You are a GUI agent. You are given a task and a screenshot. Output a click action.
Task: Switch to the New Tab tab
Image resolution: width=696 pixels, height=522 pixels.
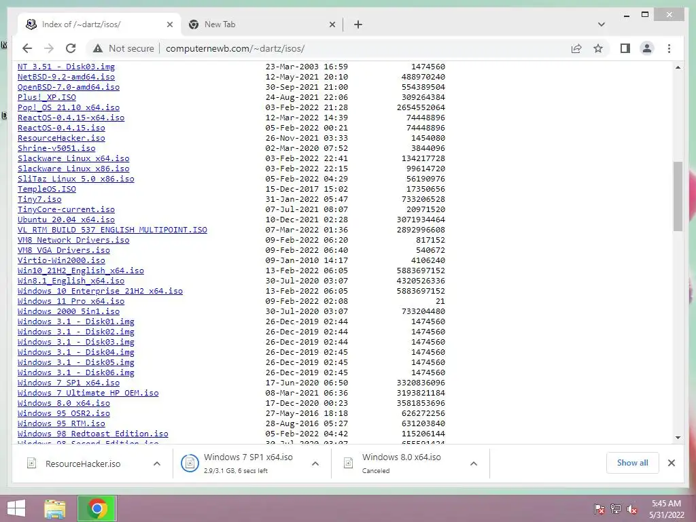262,24
